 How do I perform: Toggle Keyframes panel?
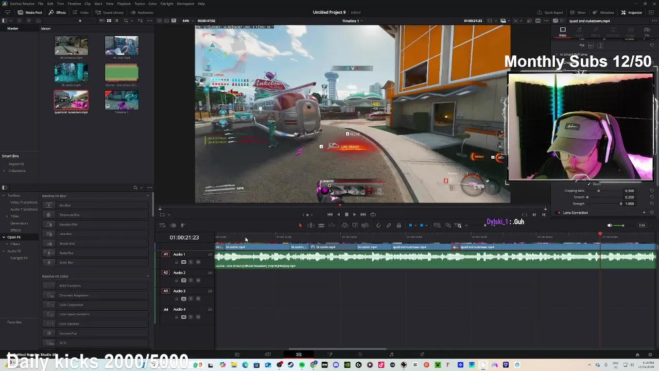click(x=142, y=12)
